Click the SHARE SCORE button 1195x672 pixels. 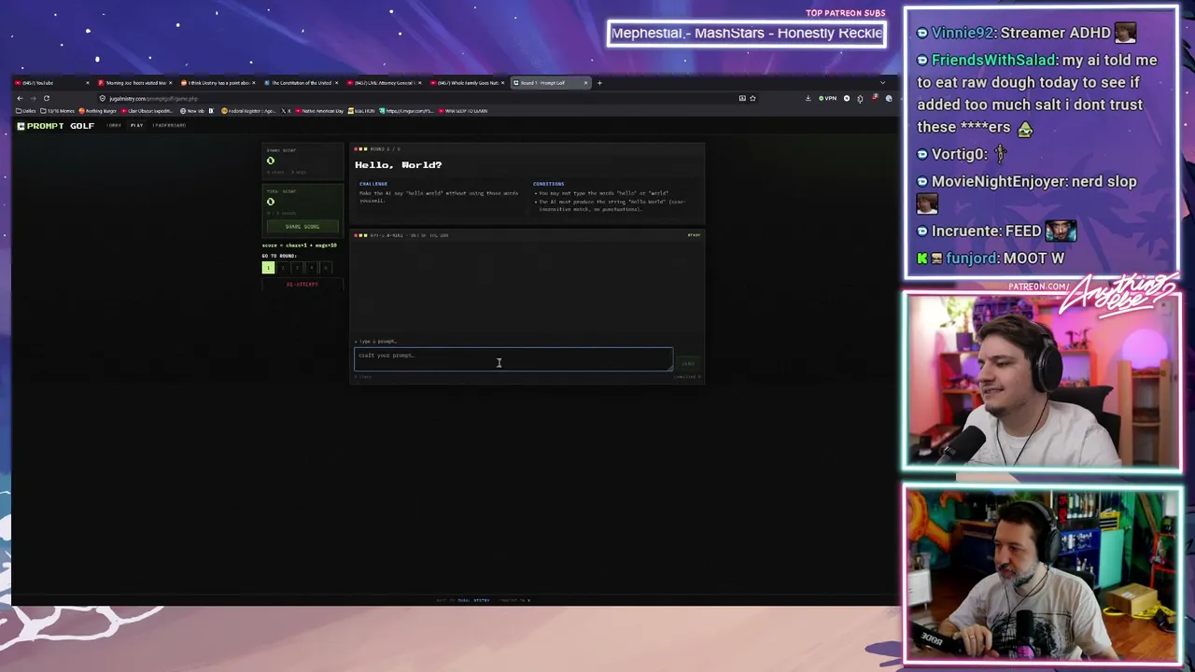pos(302,227)
